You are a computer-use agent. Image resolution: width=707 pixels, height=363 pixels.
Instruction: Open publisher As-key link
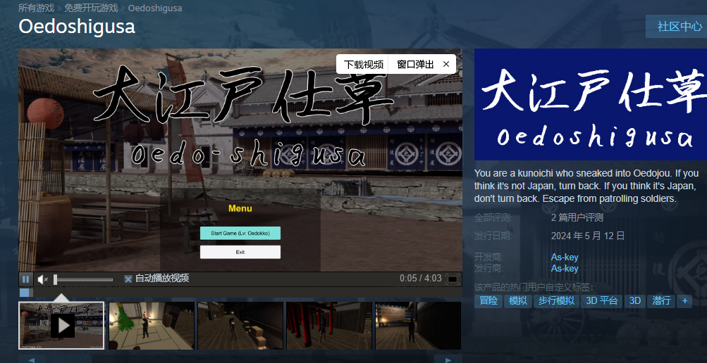coord(565,269)
